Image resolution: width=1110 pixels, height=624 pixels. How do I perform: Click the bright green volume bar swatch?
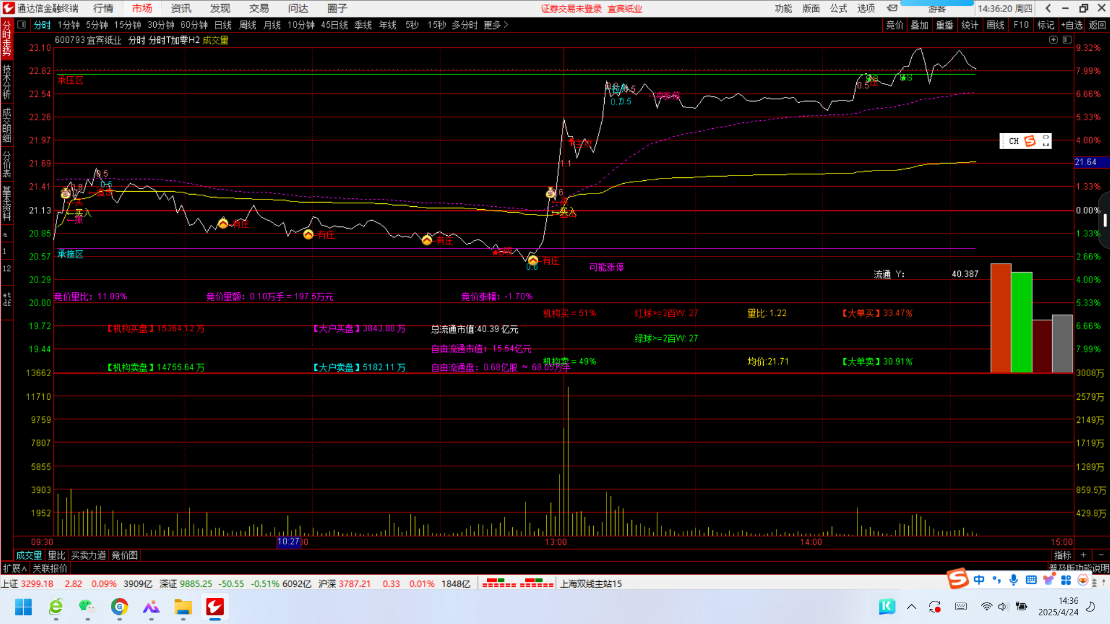click(1022, 322)
